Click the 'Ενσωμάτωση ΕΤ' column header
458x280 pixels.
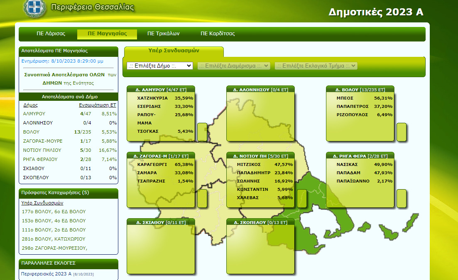coord(98,105)
